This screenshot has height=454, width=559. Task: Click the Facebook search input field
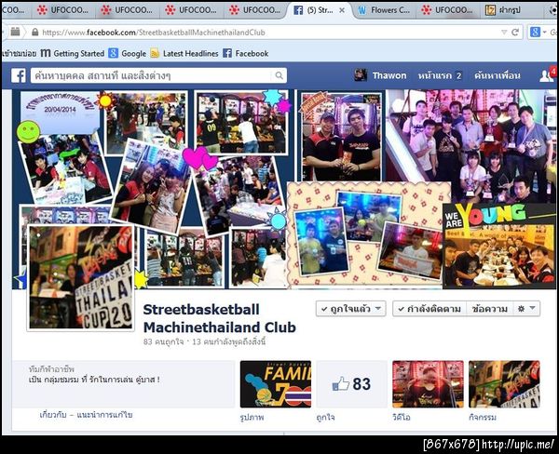153,75
